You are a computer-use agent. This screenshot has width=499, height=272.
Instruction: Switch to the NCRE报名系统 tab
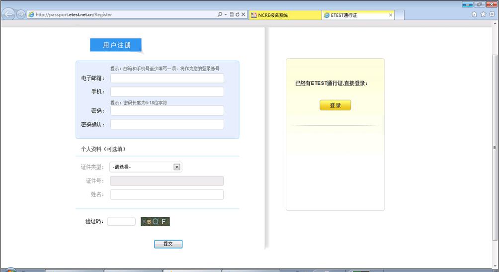point(283,15)
